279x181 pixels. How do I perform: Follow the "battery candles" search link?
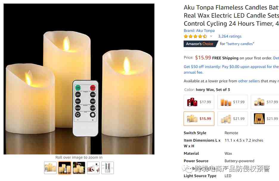pyautogui.click(x=240, y=44)
